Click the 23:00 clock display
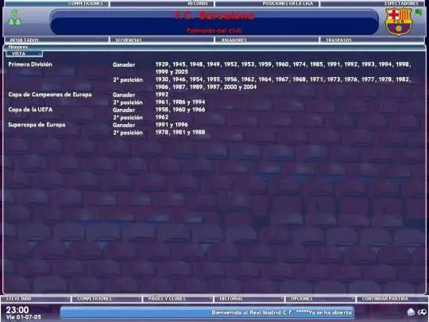Viewport: 429px width, 322px height. click(x=17, y=310)
